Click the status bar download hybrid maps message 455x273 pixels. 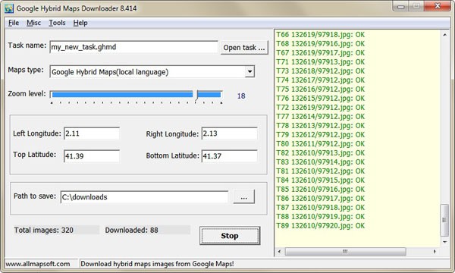[x=157, y=264]
